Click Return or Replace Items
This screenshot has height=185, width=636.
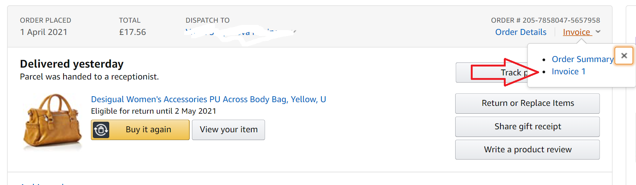(x=527, y=103)
